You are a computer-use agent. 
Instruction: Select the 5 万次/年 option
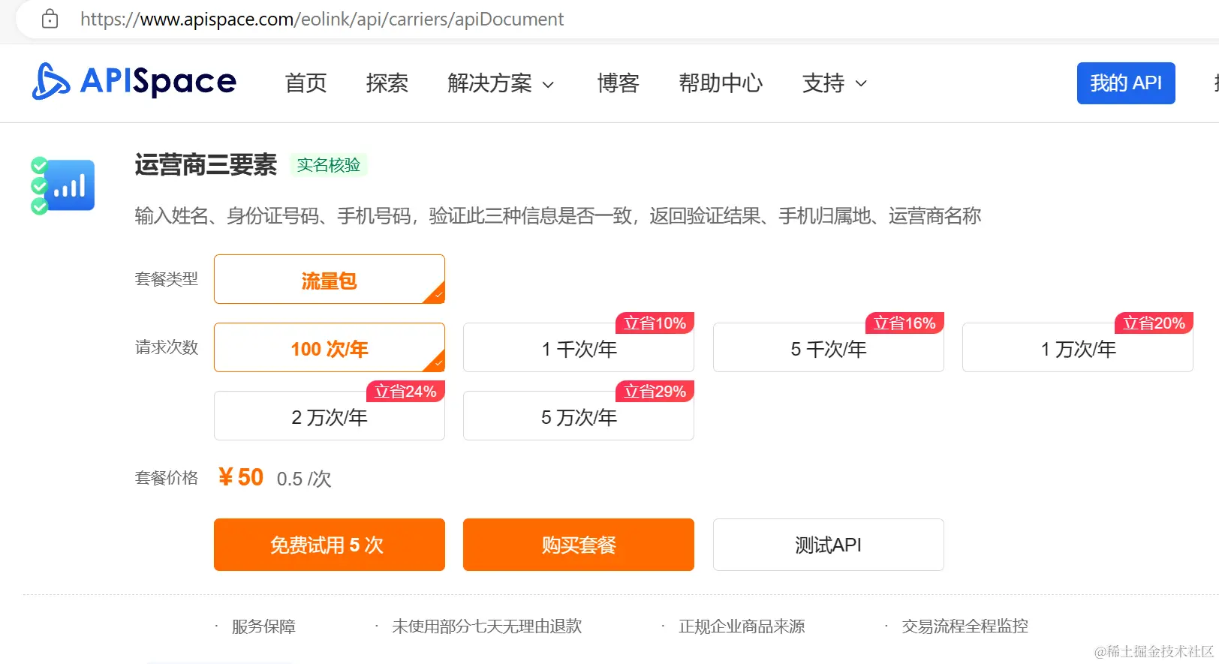[579, 417]
